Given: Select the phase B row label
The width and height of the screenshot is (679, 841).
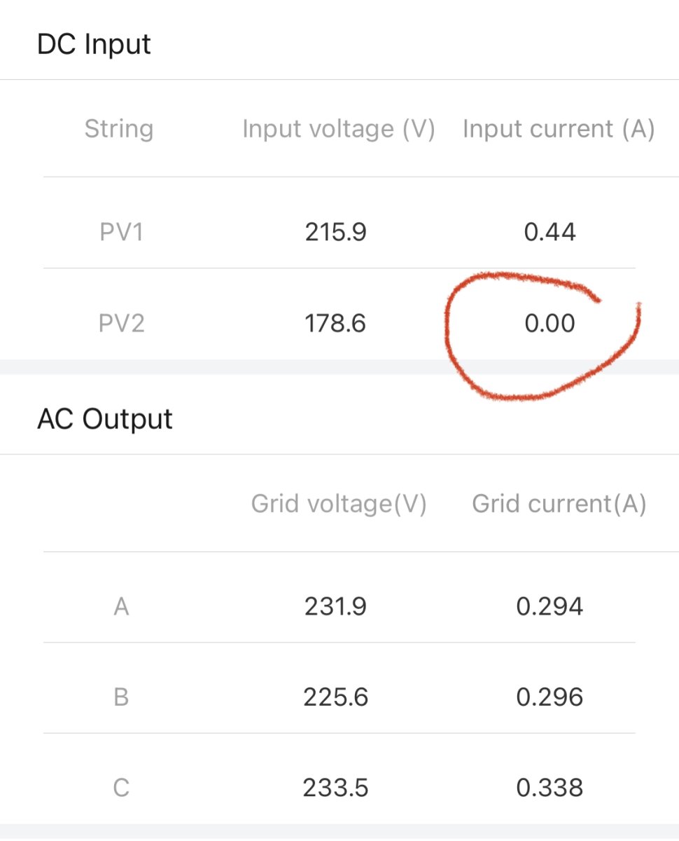Looking at the screenshot, I should [x=121, y=697].
